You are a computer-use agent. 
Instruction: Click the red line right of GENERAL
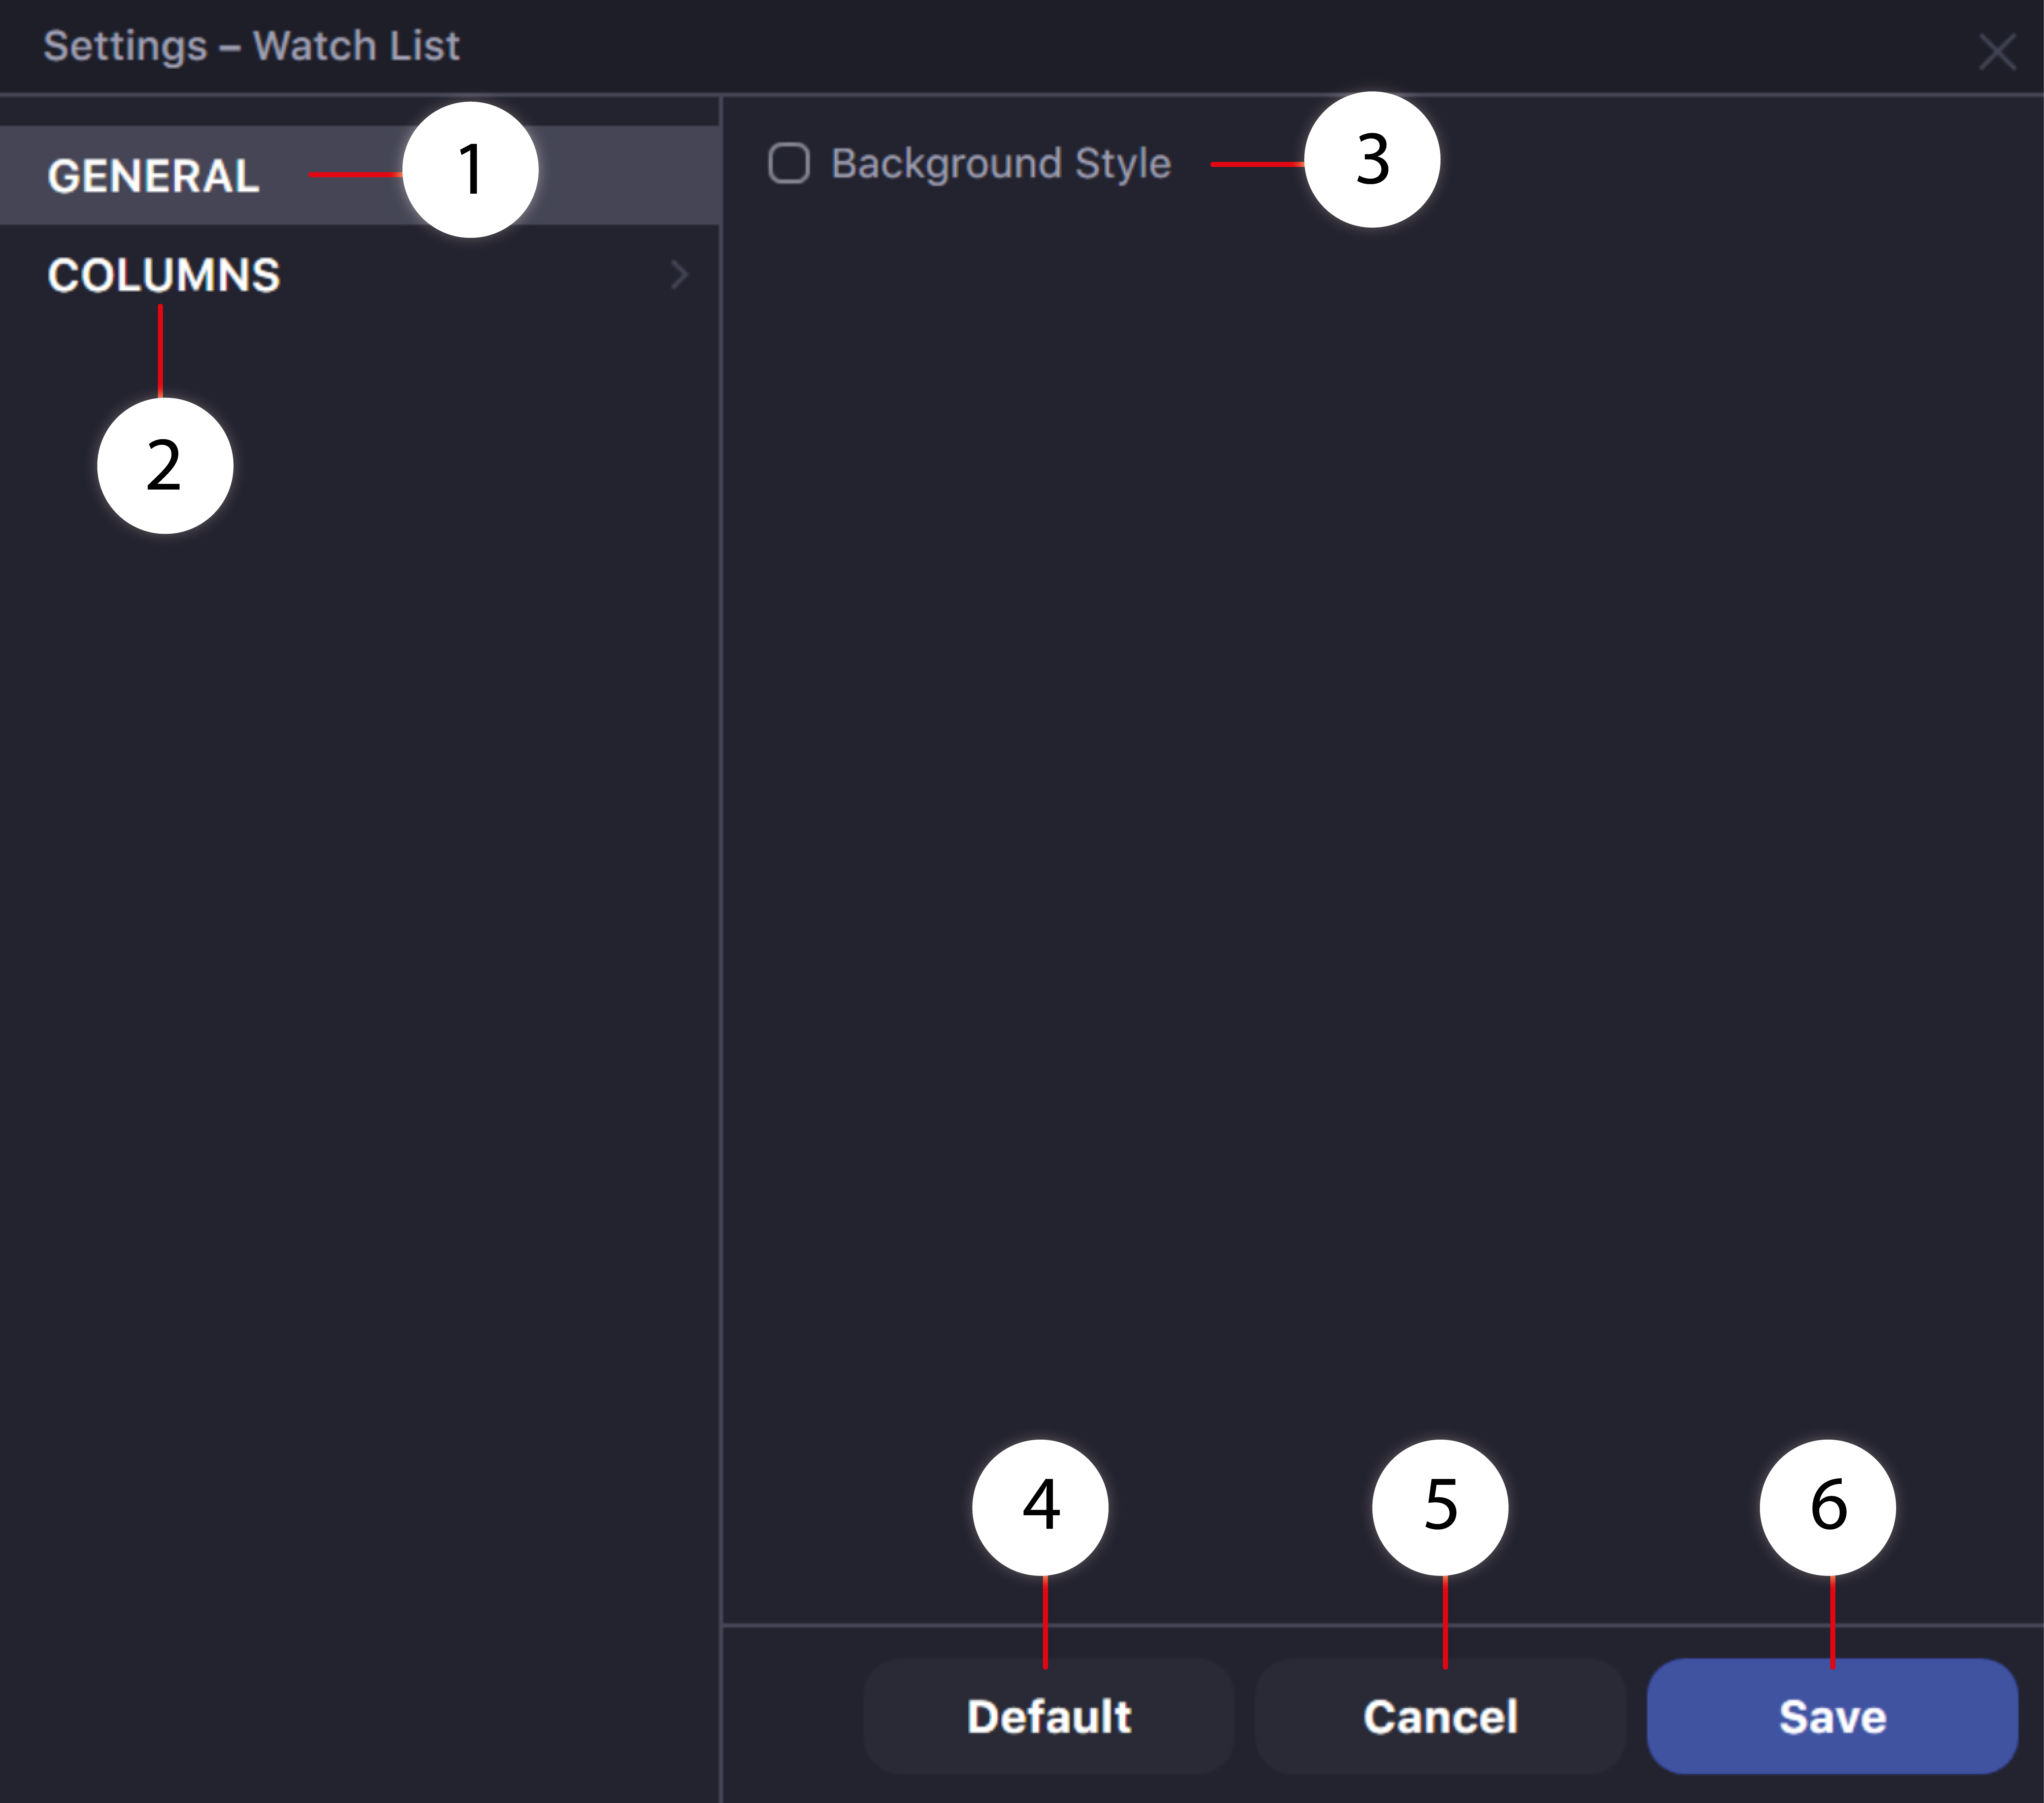pyautogui.click(x=356, y=175)
